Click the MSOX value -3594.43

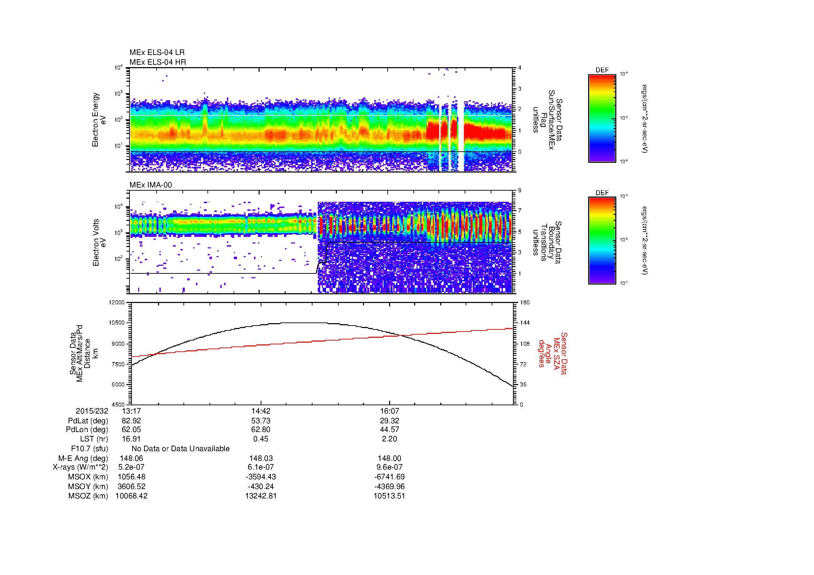point(261,477)
